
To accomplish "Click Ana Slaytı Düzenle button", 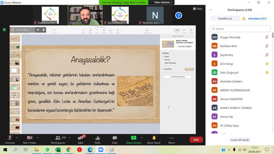I will [178, 77].
